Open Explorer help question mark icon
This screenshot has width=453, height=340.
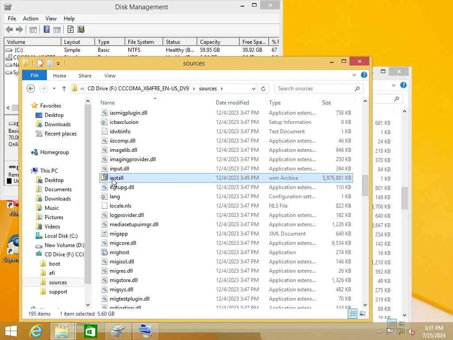coord(364,75)
